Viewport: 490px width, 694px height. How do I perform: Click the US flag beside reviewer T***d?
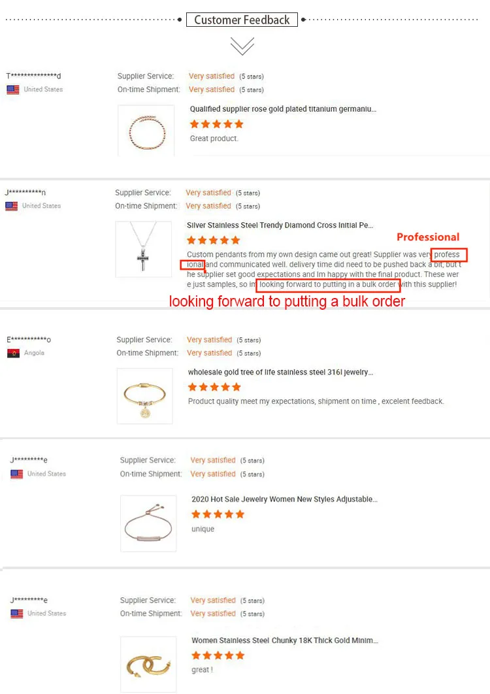pyautogui.click(x=13, y=90)
